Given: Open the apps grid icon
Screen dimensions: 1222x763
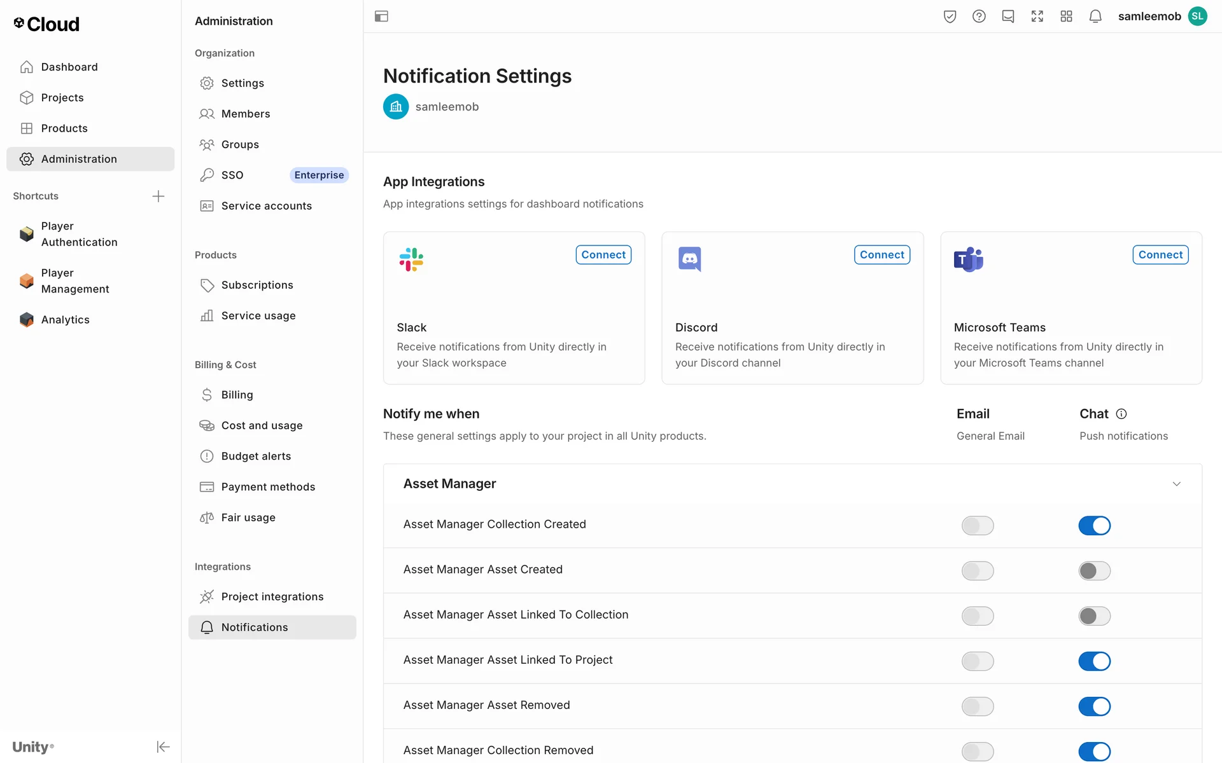Looking at the screenshot, I should pos(1066,17).
